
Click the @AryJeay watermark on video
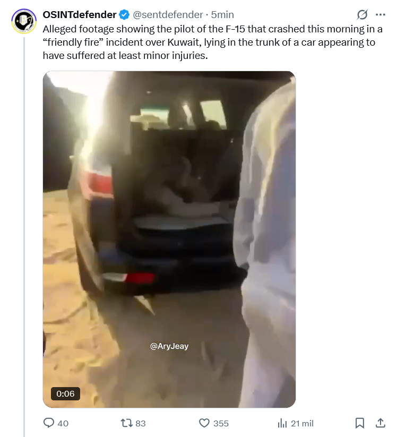pos(169,346)
